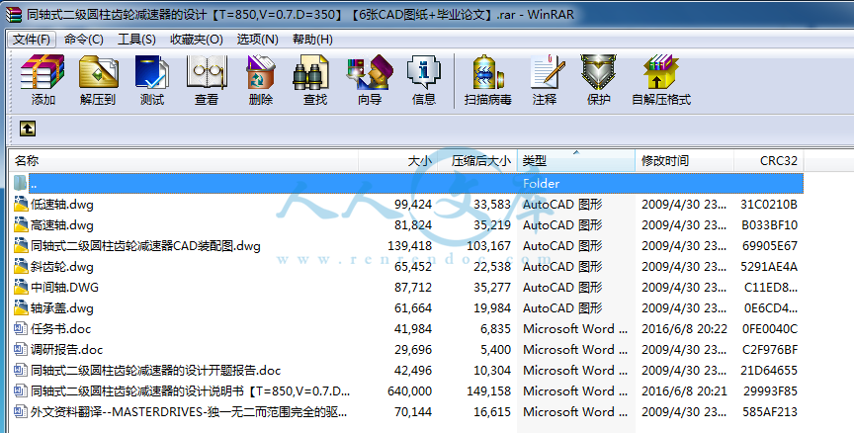Click packed size value 149,158
This screenshot has height=433, width=854.
[x=488, y=391]
